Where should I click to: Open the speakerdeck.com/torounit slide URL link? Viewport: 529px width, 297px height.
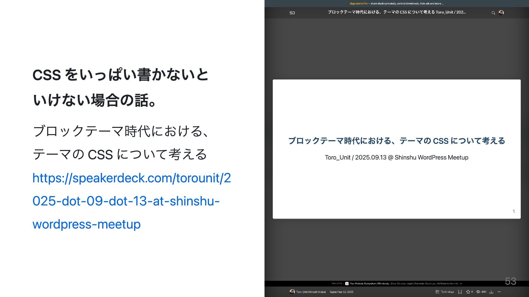131,201
